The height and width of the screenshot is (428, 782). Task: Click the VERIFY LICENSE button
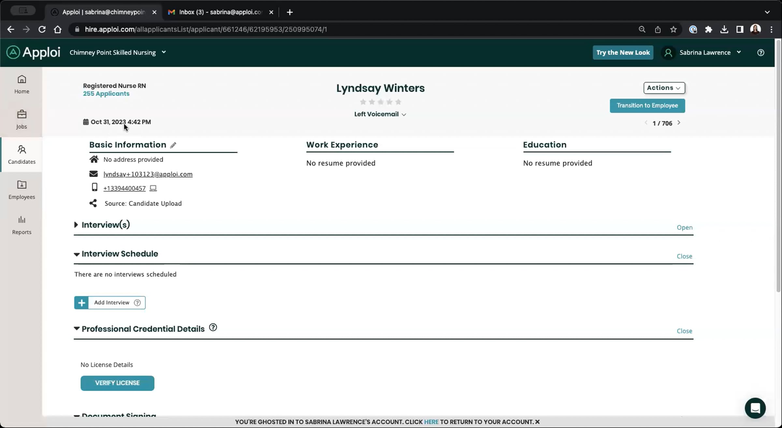click(x=117, y=383)
